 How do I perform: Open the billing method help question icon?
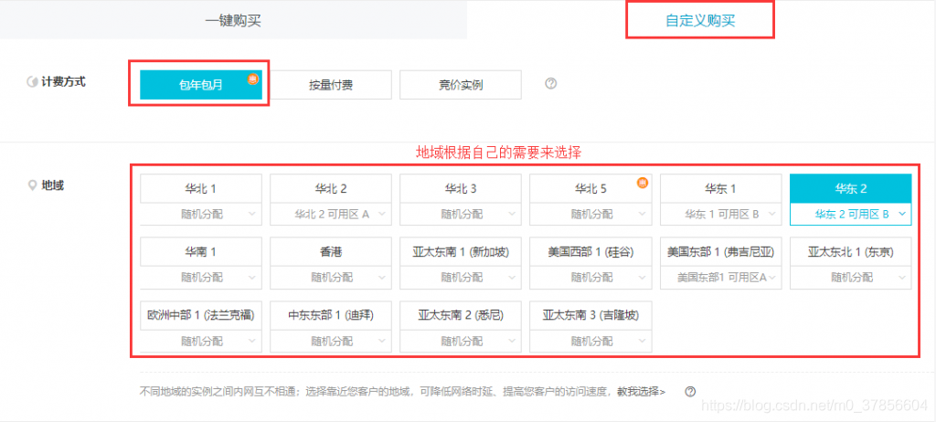tap(551, 83)
